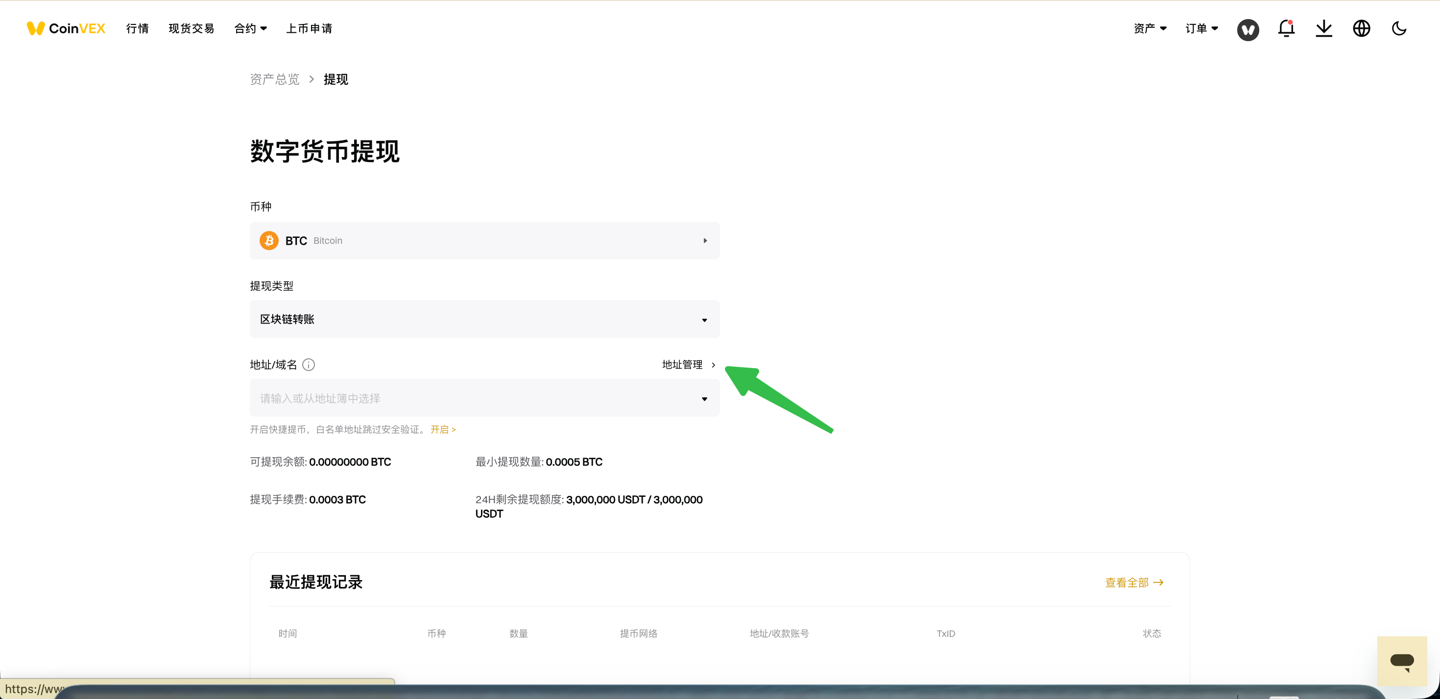Image resolution: width=1440 pixels, height=699 pixels.
Task: Expand the 区块链转账 withdrawal type dropdown
Action: point(485,320)
